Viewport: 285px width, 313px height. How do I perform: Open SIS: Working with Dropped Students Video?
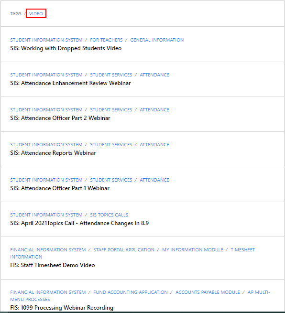pos(66,48)
